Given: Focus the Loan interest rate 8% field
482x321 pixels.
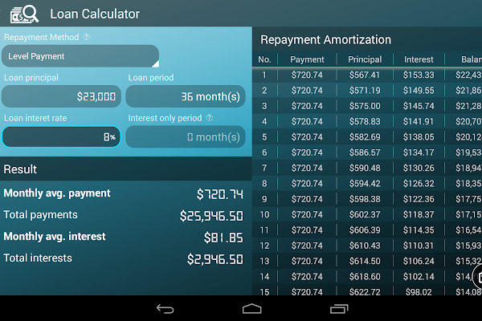Looking at the screenshot, I should [61, 136].
